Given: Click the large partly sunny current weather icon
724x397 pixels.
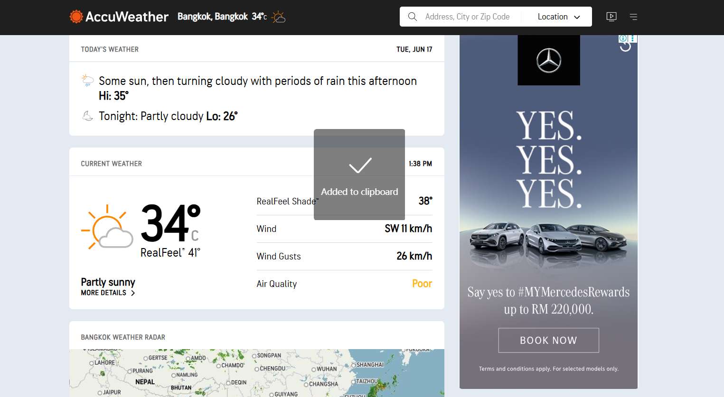Looking at the screenshot, I should click(x=107, y=227).
